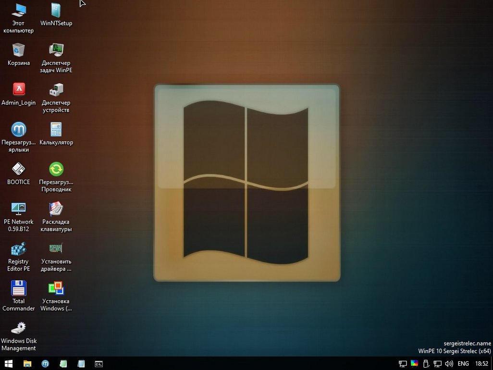Click the Перезагрузить Проводник green icon

56,170
